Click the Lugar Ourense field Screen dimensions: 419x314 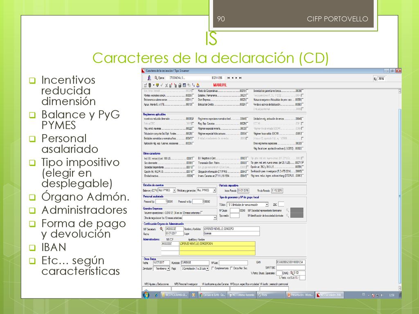[232, 233]
